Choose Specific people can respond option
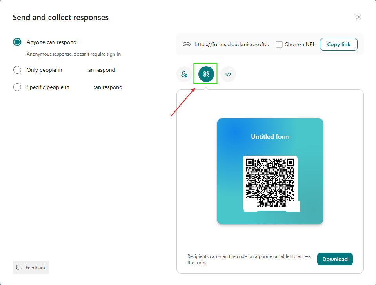This screenshot has height=285, width=376. tap(17, 87)
